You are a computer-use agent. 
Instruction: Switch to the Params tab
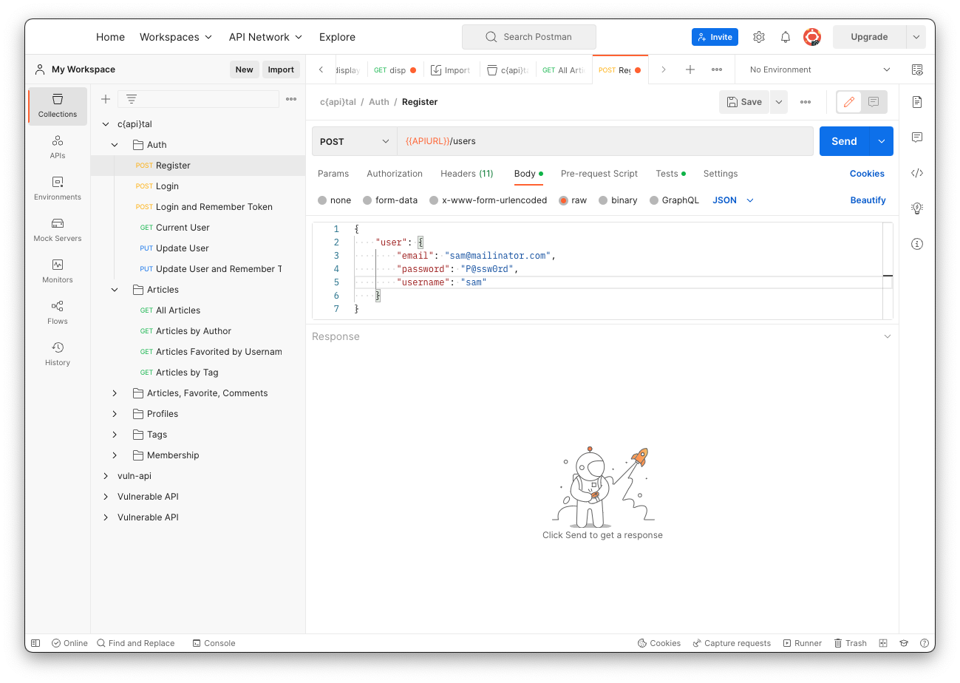333,174
